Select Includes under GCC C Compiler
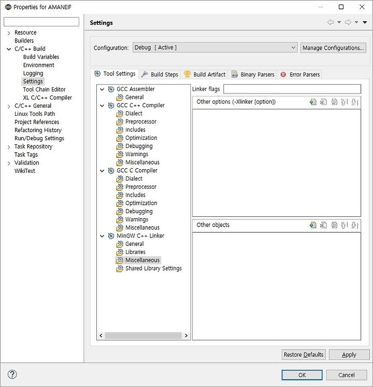Screen dimensions: 373x387 135,195
